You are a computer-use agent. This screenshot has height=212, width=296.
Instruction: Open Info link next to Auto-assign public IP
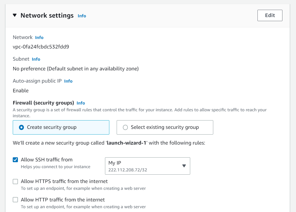coord(68,81)
